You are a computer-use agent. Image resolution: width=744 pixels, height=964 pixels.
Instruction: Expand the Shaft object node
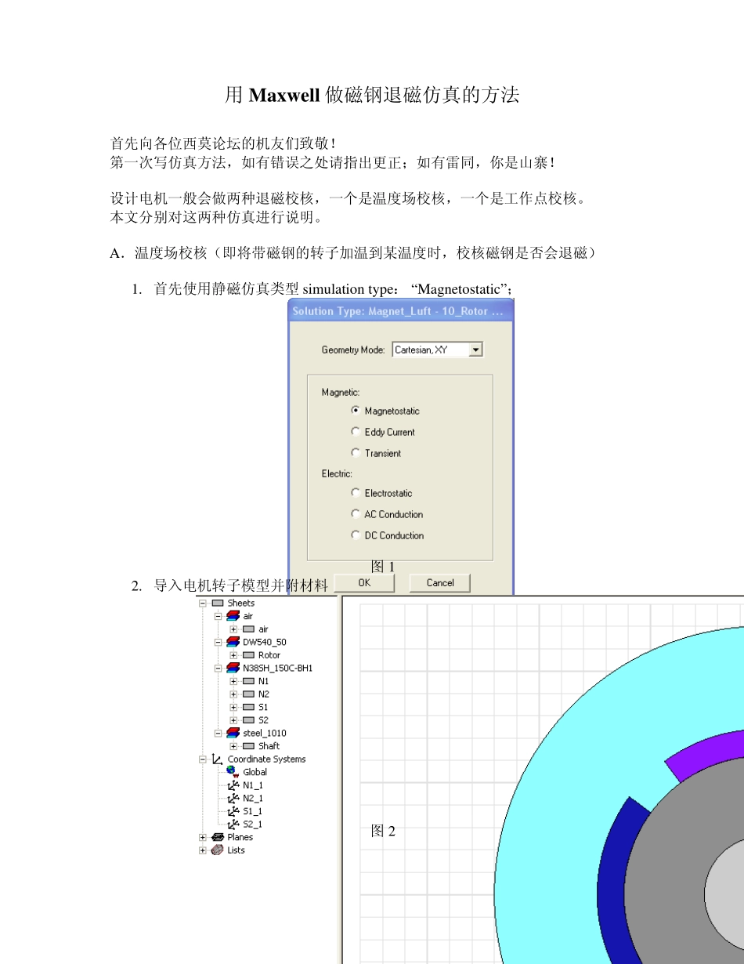point(233,746)
